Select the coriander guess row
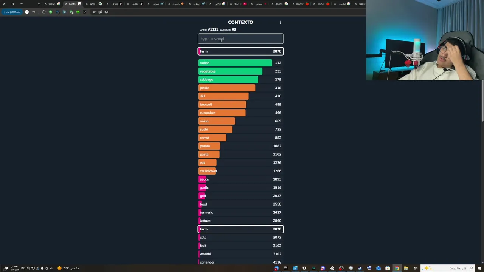 [x=240, y=262]
